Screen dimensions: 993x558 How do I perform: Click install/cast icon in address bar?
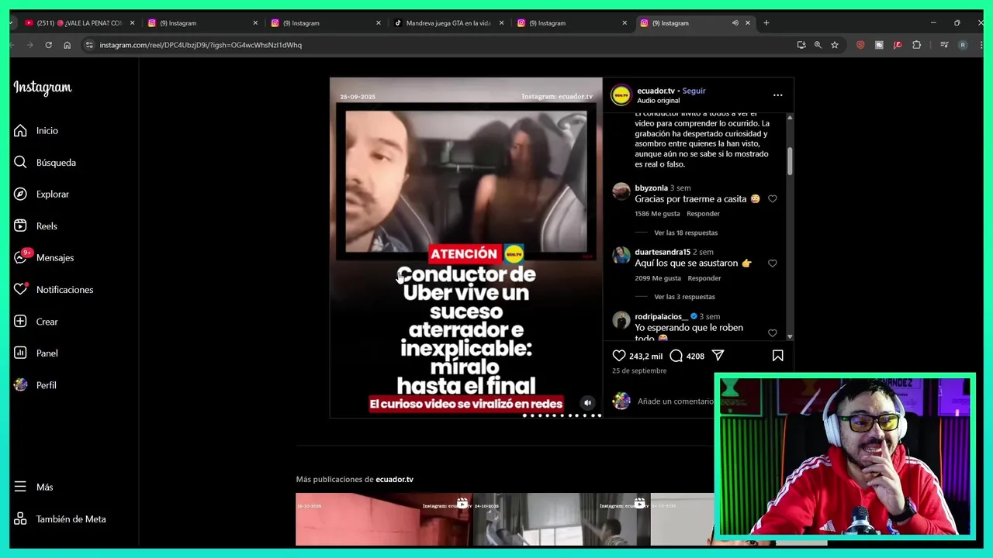[801, 45]
